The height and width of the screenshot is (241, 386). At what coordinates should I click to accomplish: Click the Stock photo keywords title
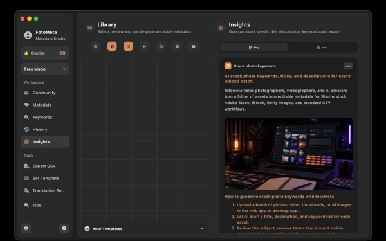tap(255, 66)
